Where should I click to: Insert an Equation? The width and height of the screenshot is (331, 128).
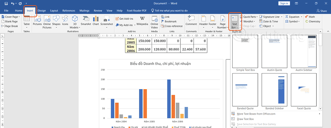294,16
